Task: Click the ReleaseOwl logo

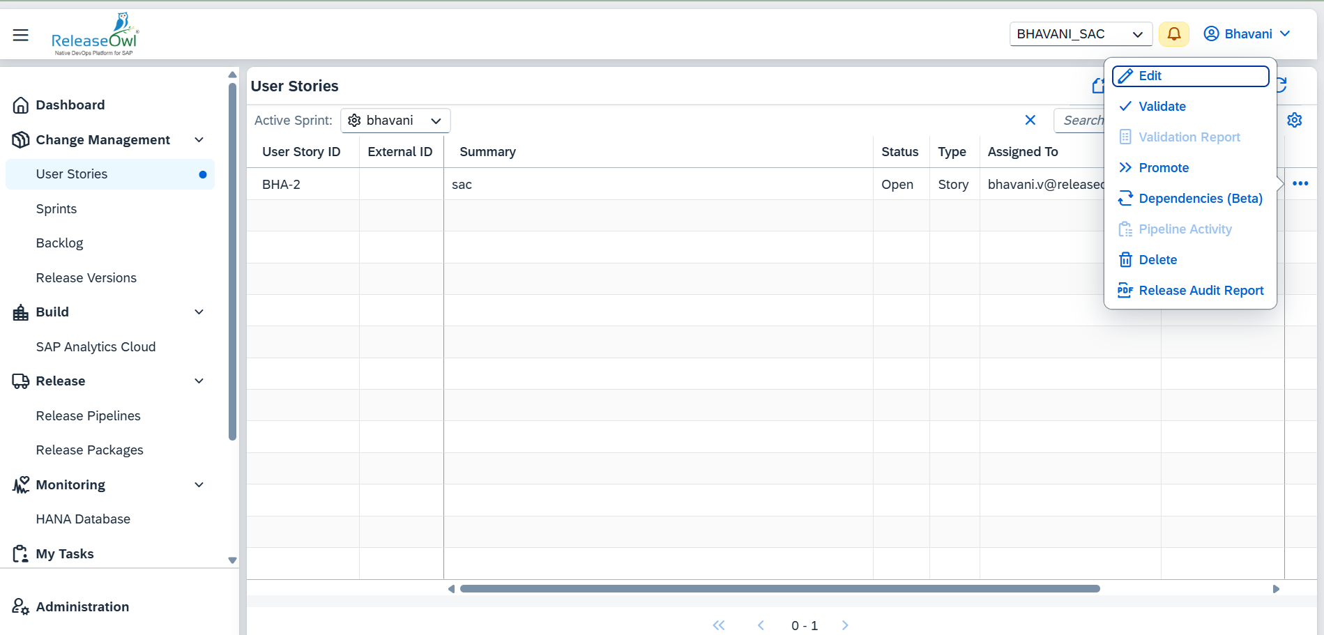Action: pos(95,35)
